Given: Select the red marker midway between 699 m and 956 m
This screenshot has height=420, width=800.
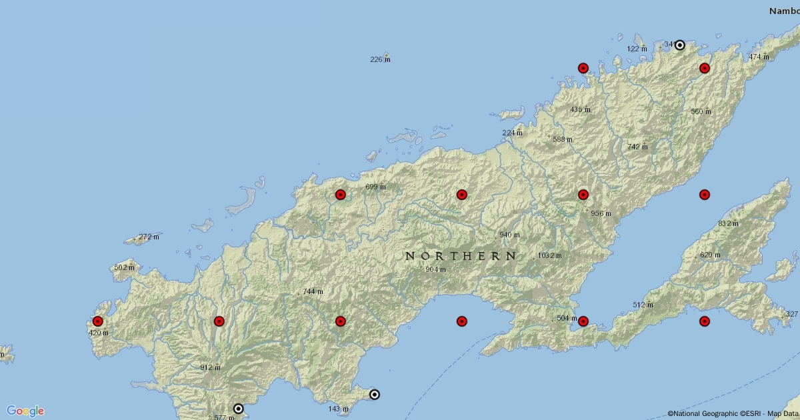Looking at the screenshot, I should click(462, 195).
